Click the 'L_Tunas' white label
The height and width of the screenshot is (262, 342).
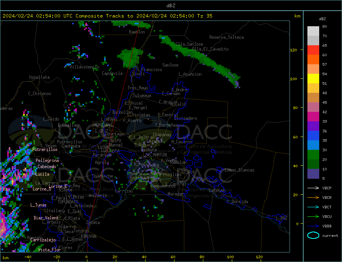[38, 205]
